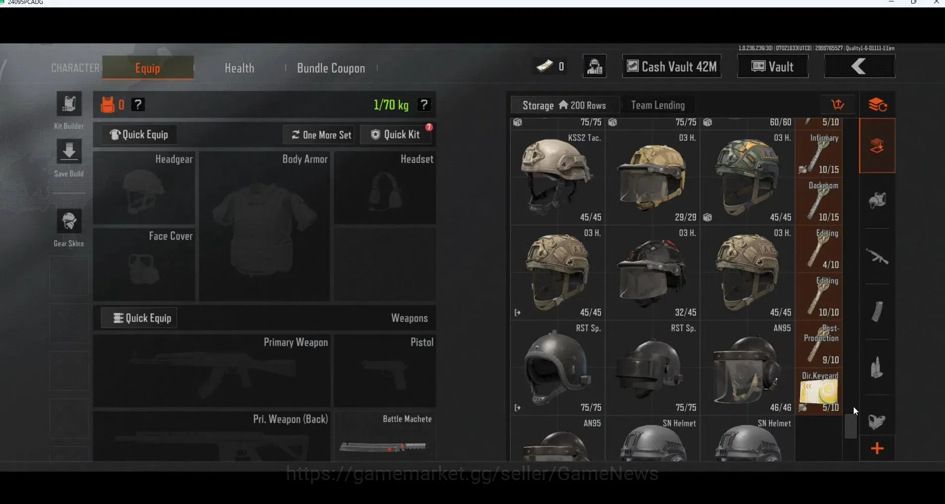Select the Editing key with 10/10 uses
The image size is (945, 504).
[819, 297]
